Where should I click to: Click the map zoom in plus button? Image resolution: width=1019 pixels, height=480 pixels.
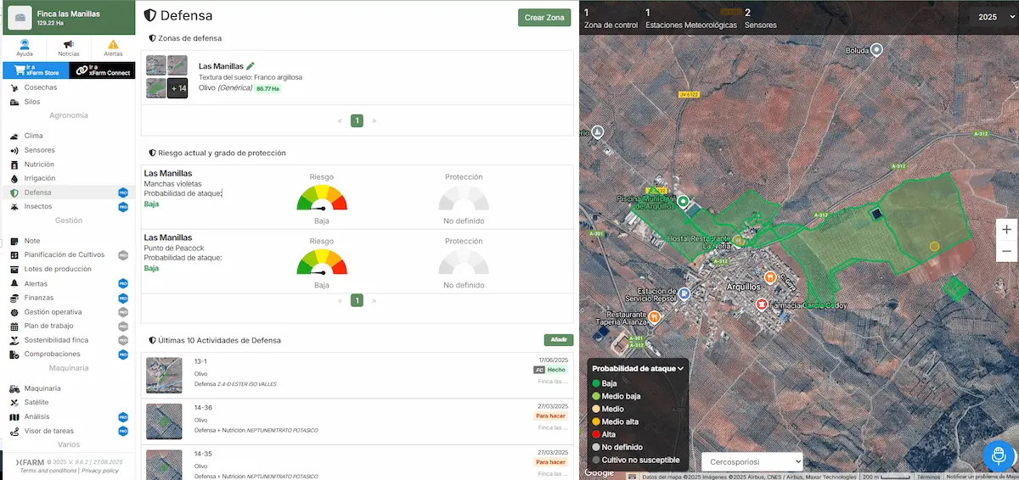pos(1006,230)
